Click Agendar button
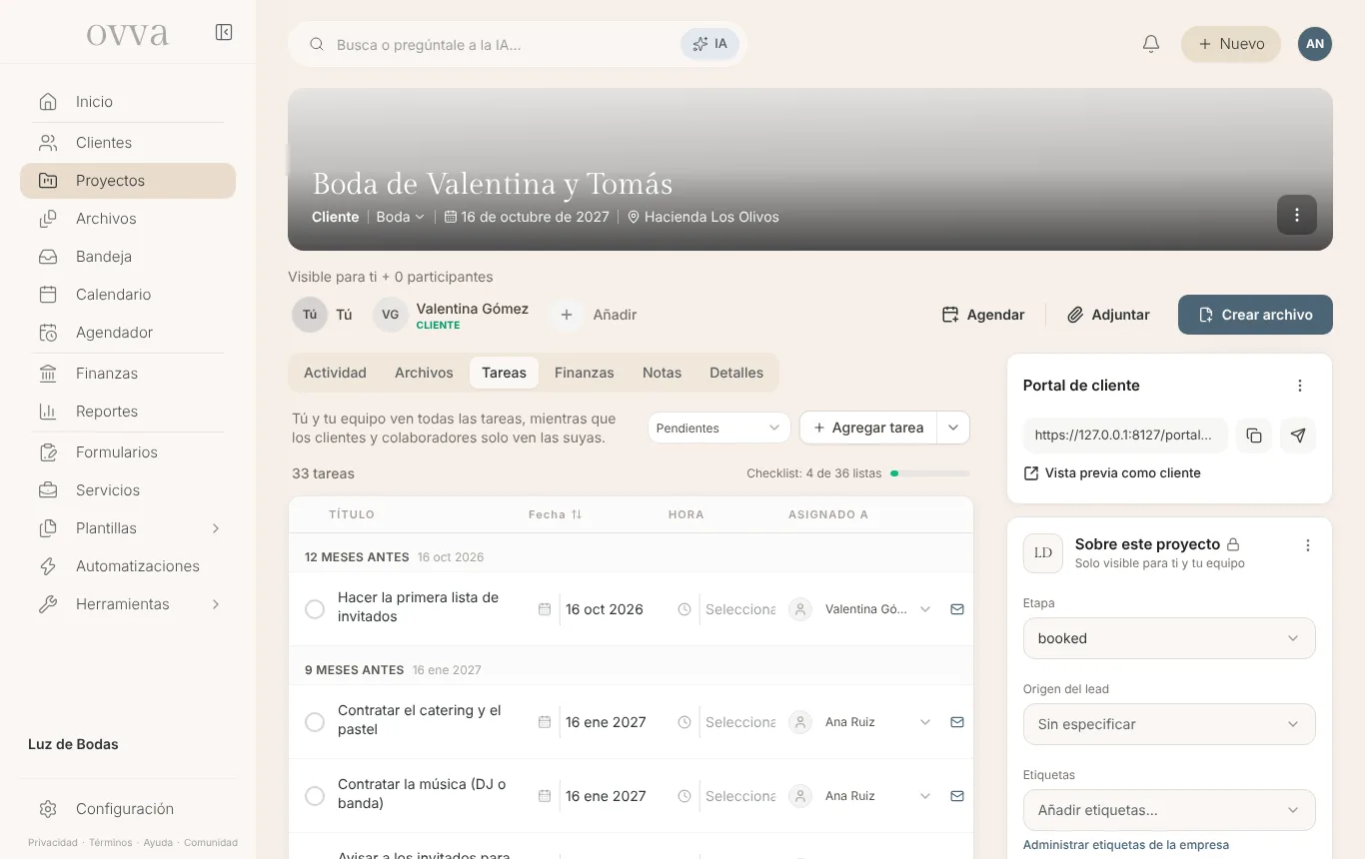The image size is (1365, 859). [983, 315]
